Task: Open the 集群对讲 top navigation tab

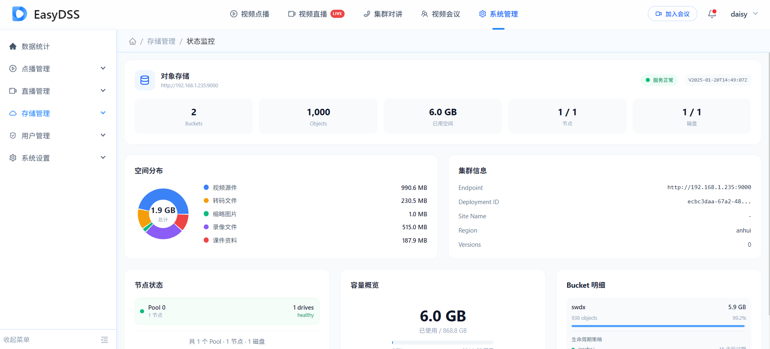Action: click(x=383, y=14)
